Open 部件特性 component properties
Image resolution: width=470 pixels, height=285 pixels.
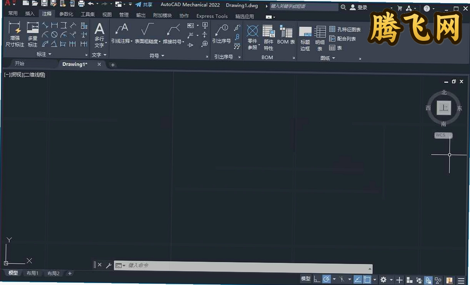point(268,37)
